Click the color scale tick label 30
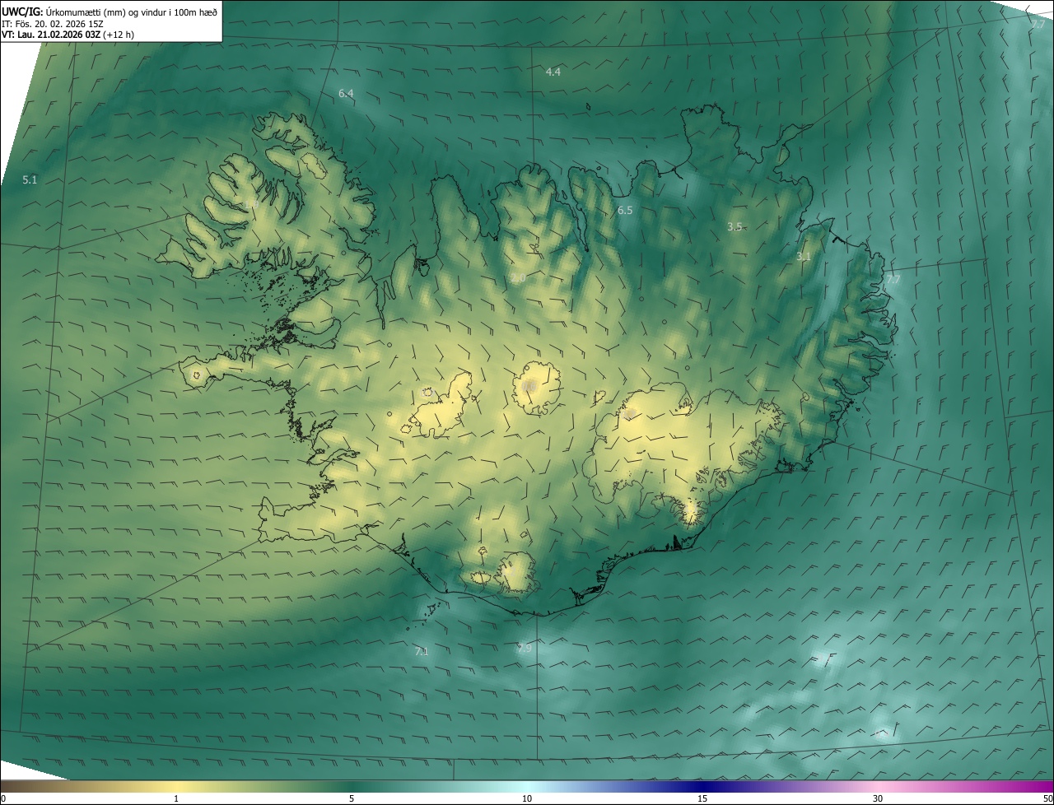The height and width of the screenshot is (805, 1054). 878,798
